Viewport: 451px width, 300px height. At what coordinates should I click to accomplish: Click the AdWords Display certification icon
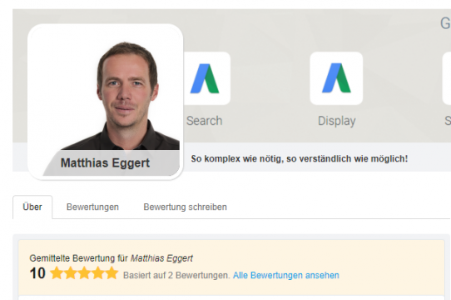point(336,78)
